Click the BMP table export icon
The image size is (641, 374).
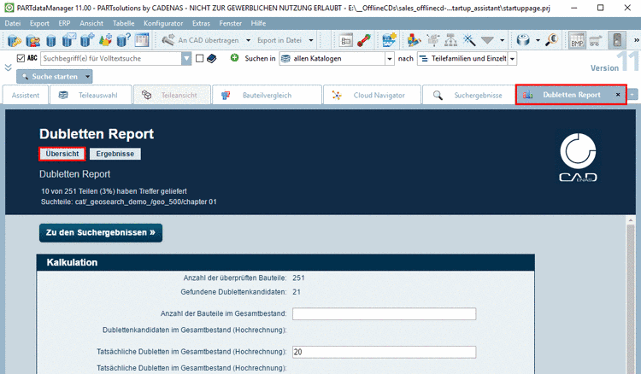click(x=577, y=40)
